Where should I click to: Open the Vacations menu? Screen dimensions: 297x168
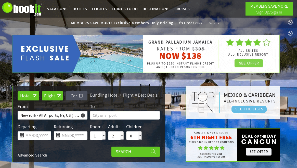tap(57, 9)
